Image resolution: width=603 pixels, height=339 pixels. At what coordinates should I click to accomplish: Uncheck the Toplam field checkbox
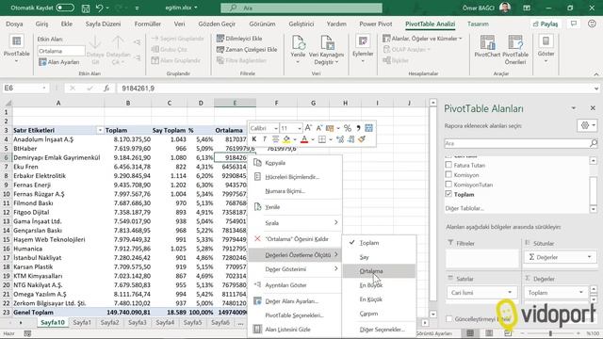[448, 194]
